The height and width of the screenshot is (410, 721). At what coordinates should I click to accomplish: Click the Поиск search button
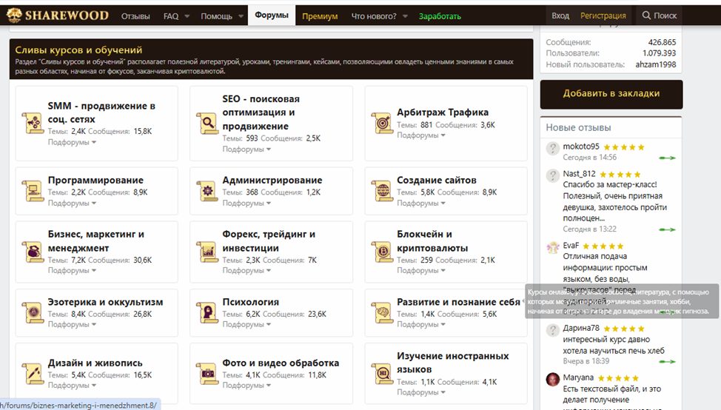(x=660, y=16)
